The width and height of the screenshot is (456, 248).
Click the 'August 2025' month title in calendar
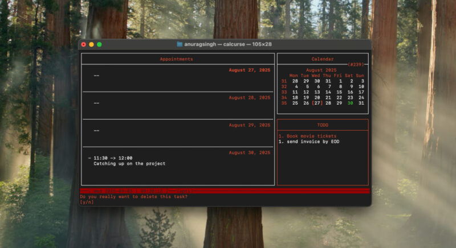321,70
